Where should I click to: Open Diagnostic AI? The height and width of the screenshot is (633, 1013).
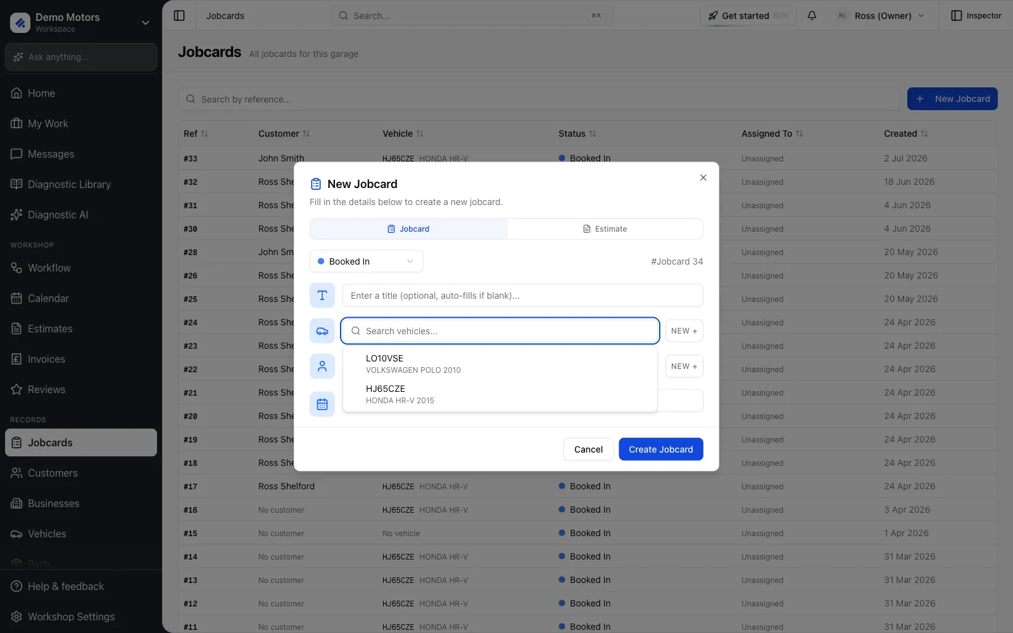(x=81, y=215)
